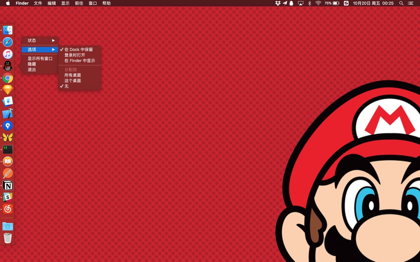Choose 这个桌面 assignment option
This screenshot has width=420, height=262.
click(x=73, y=80)
